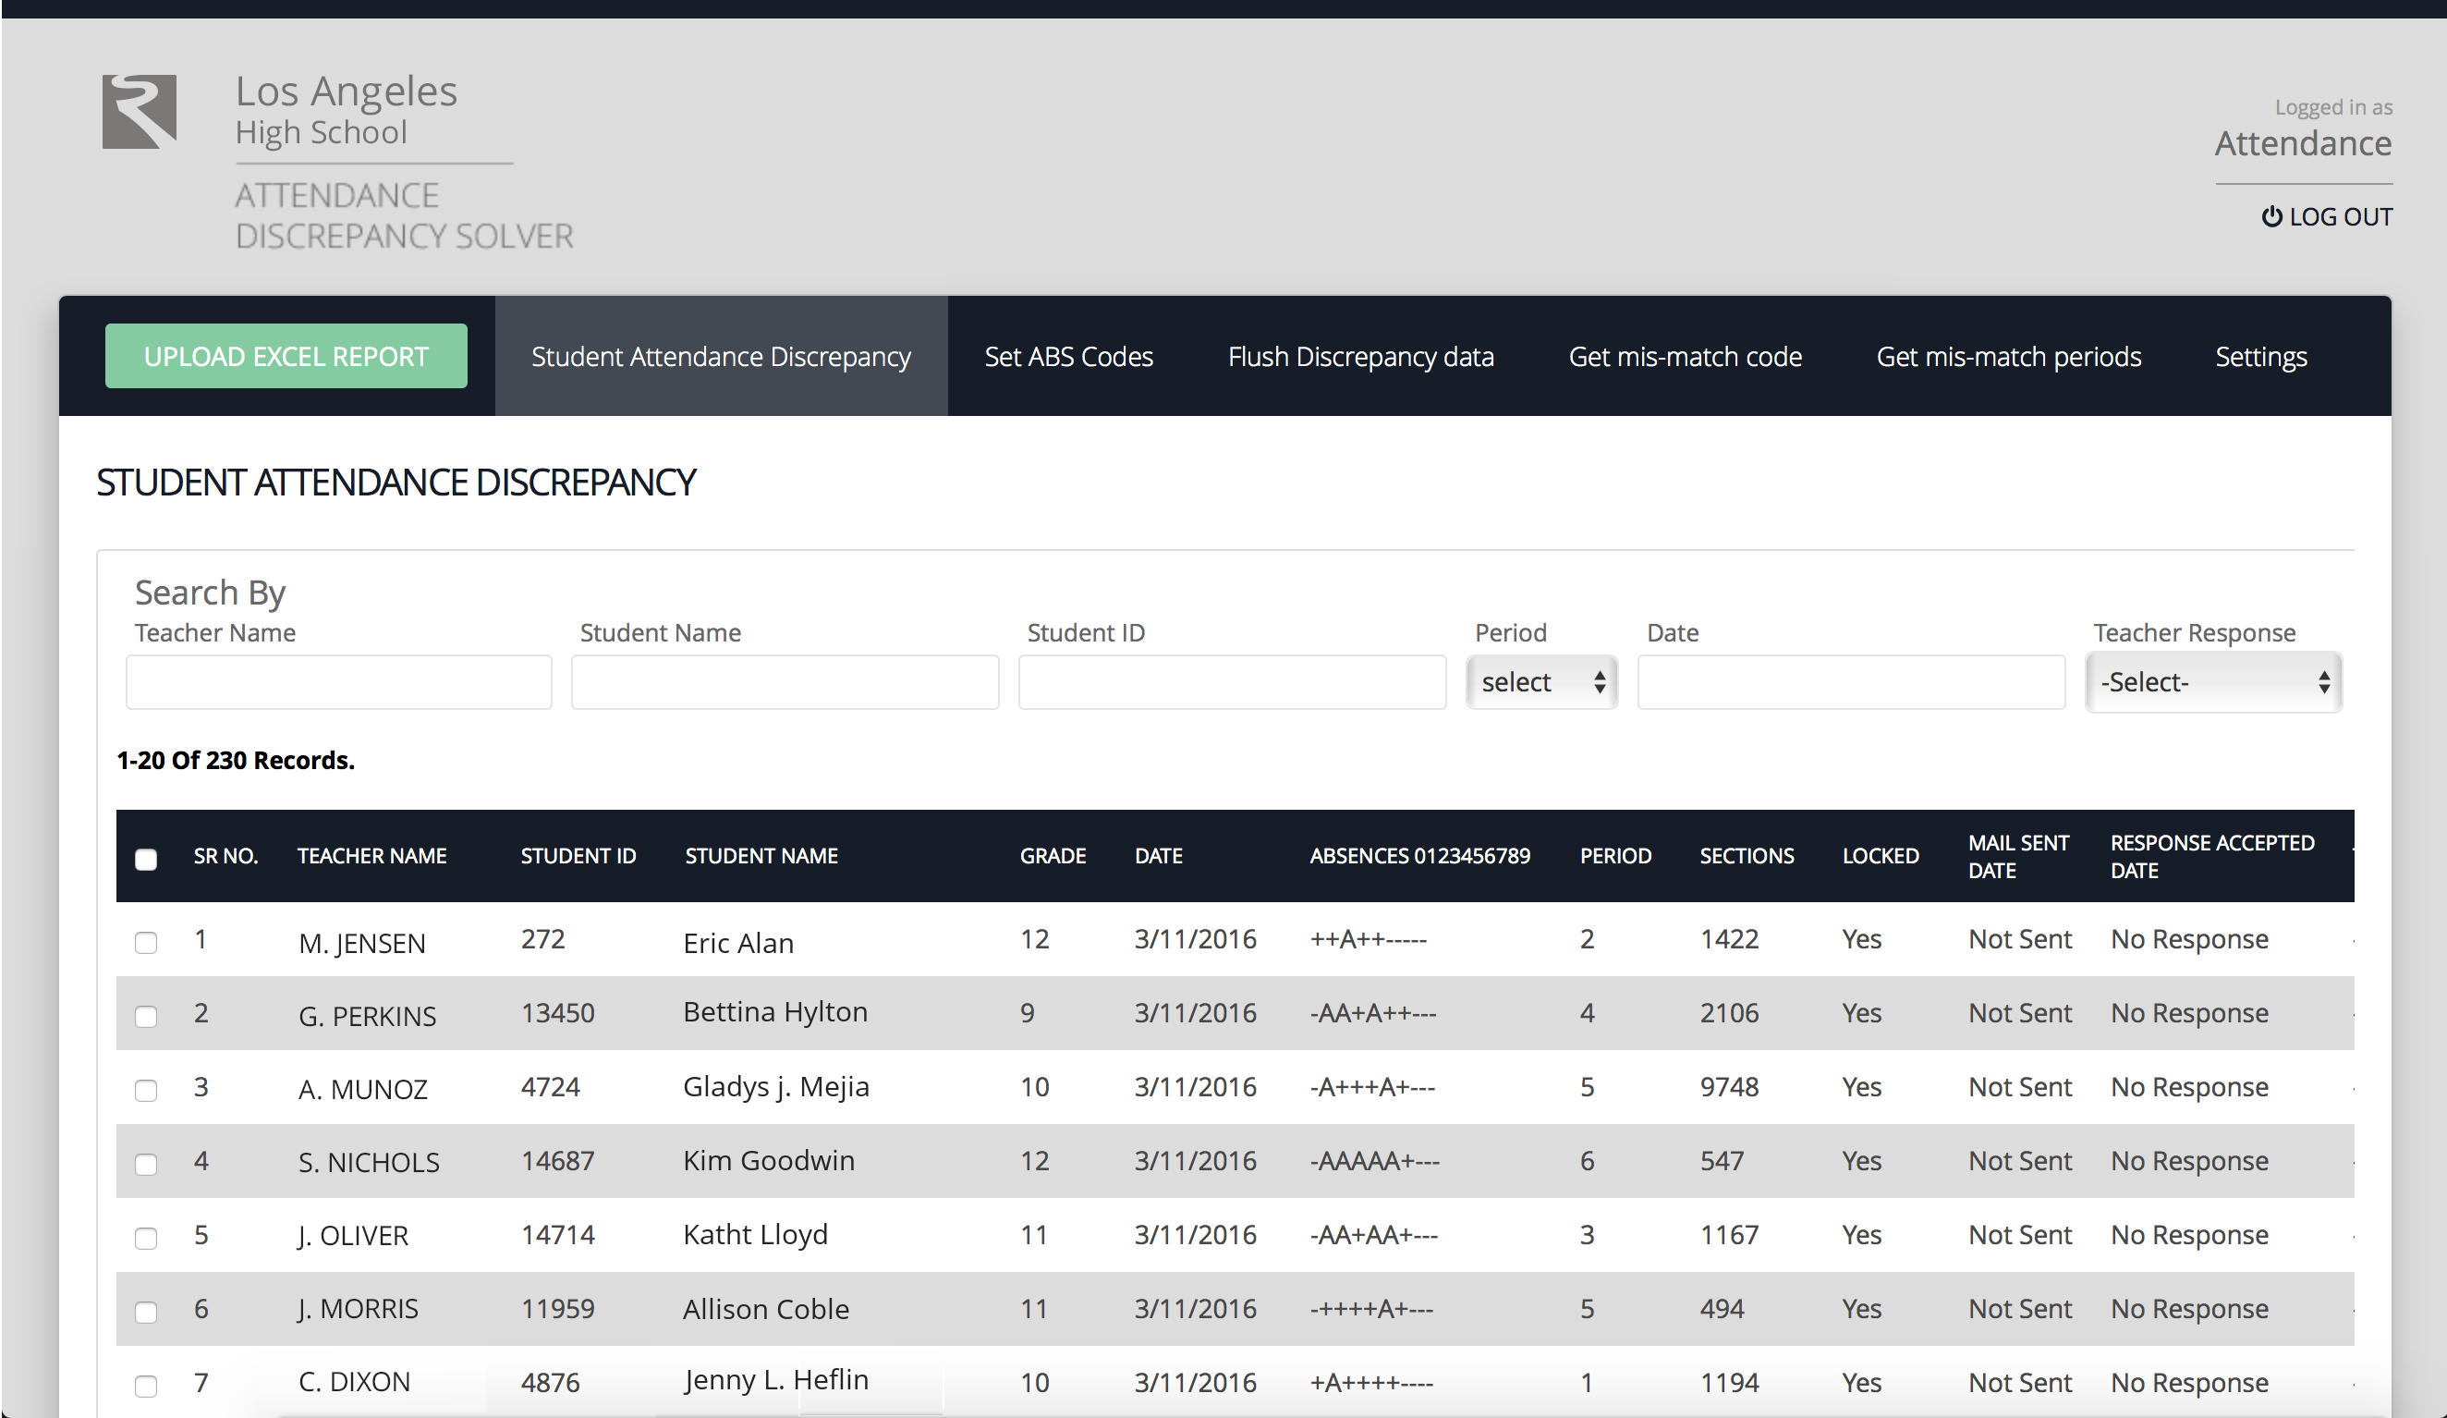Check the J. MORRIS row checkbox
Viewport: 2447px width, 1418px height.
(x=146, y=1311)
